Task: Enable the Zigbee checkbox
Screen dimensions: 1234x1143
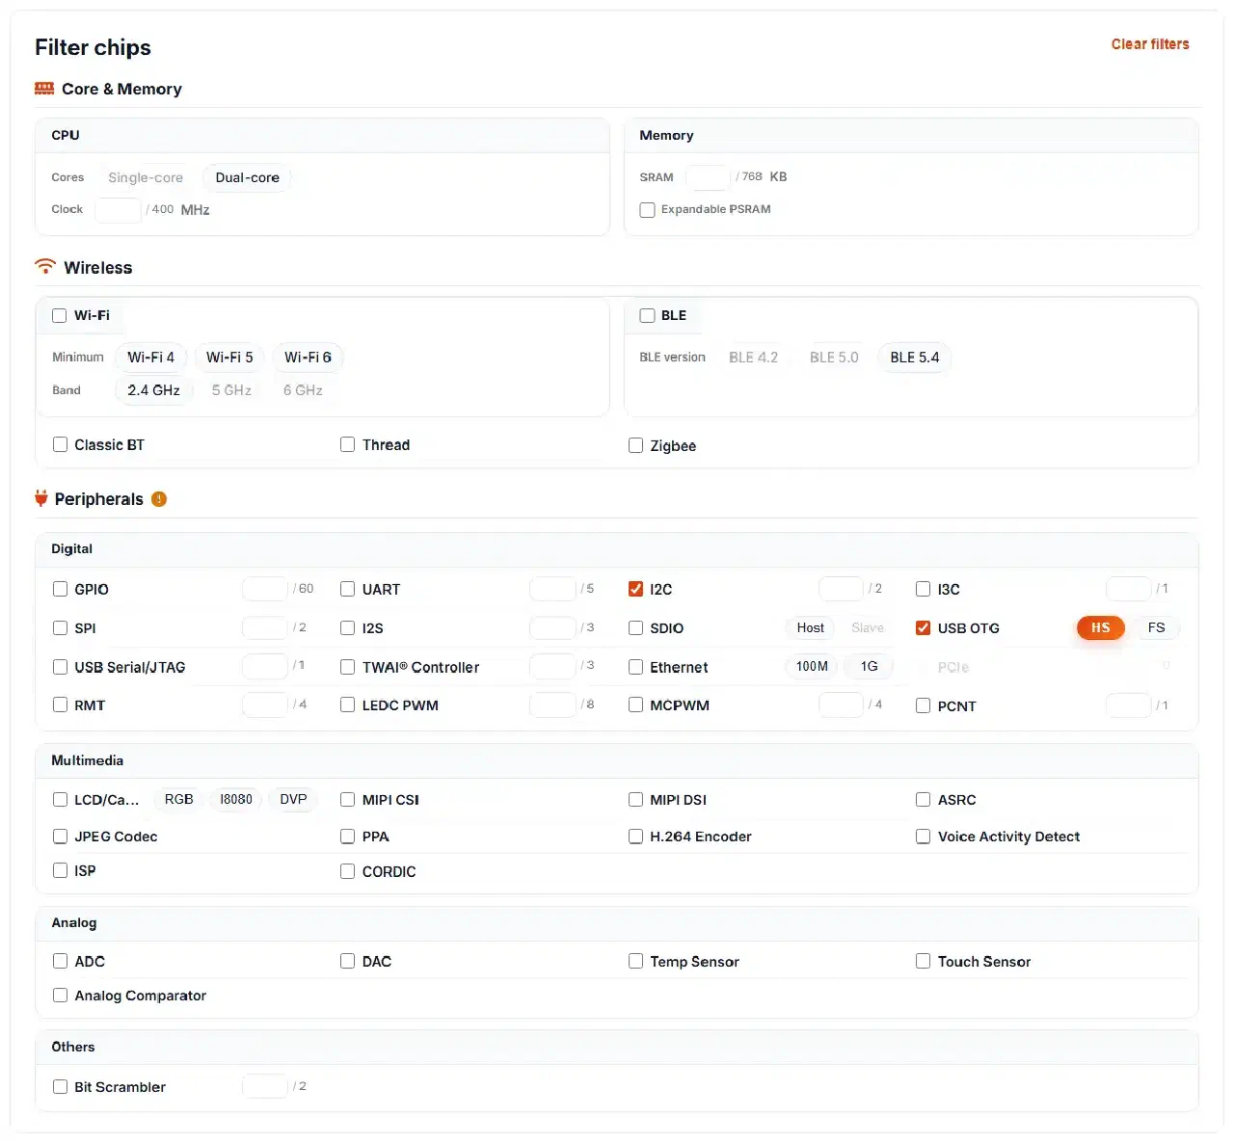Action: tap(636, 445)
